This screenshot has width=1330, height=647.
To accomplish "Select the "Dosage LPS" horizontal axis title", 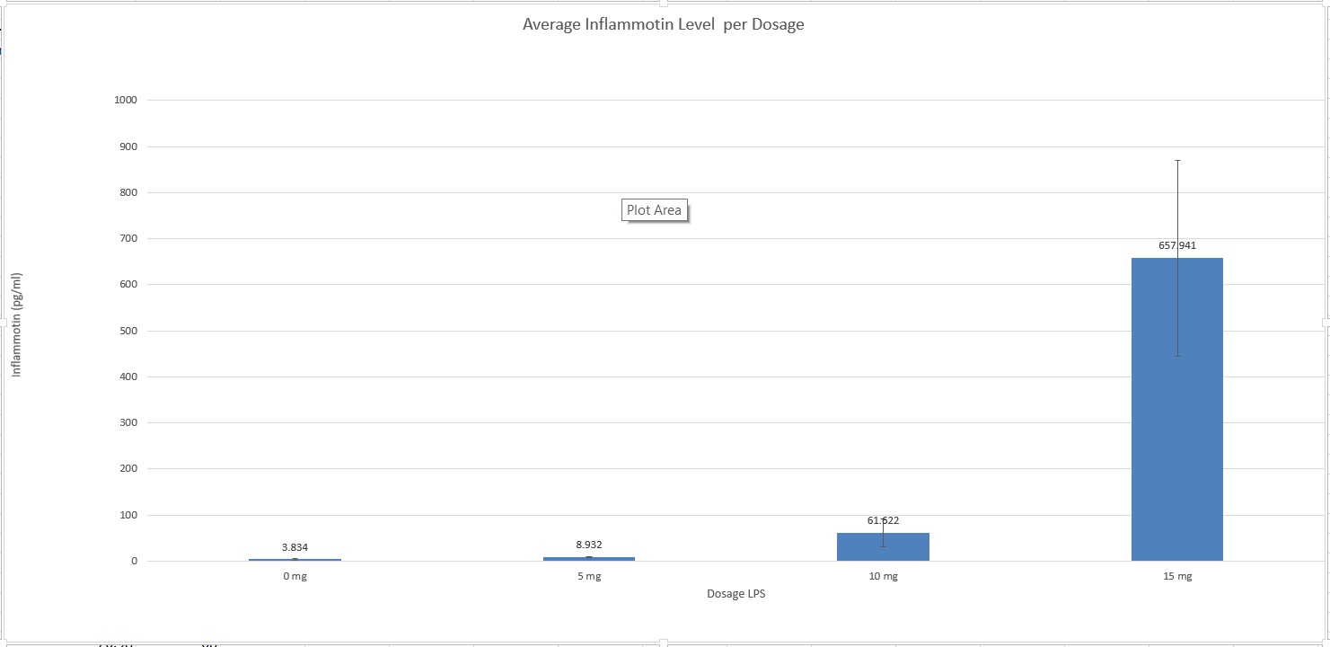I will coord(735,594).
